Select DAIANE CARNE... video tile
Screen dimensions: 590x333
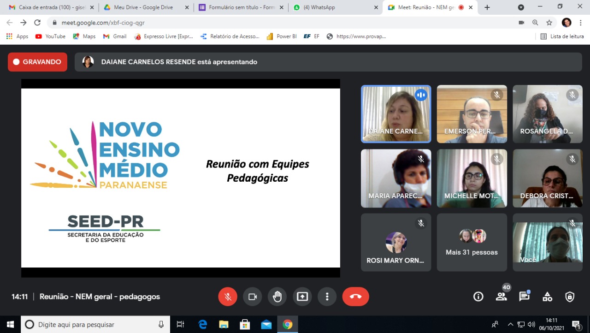396,114
